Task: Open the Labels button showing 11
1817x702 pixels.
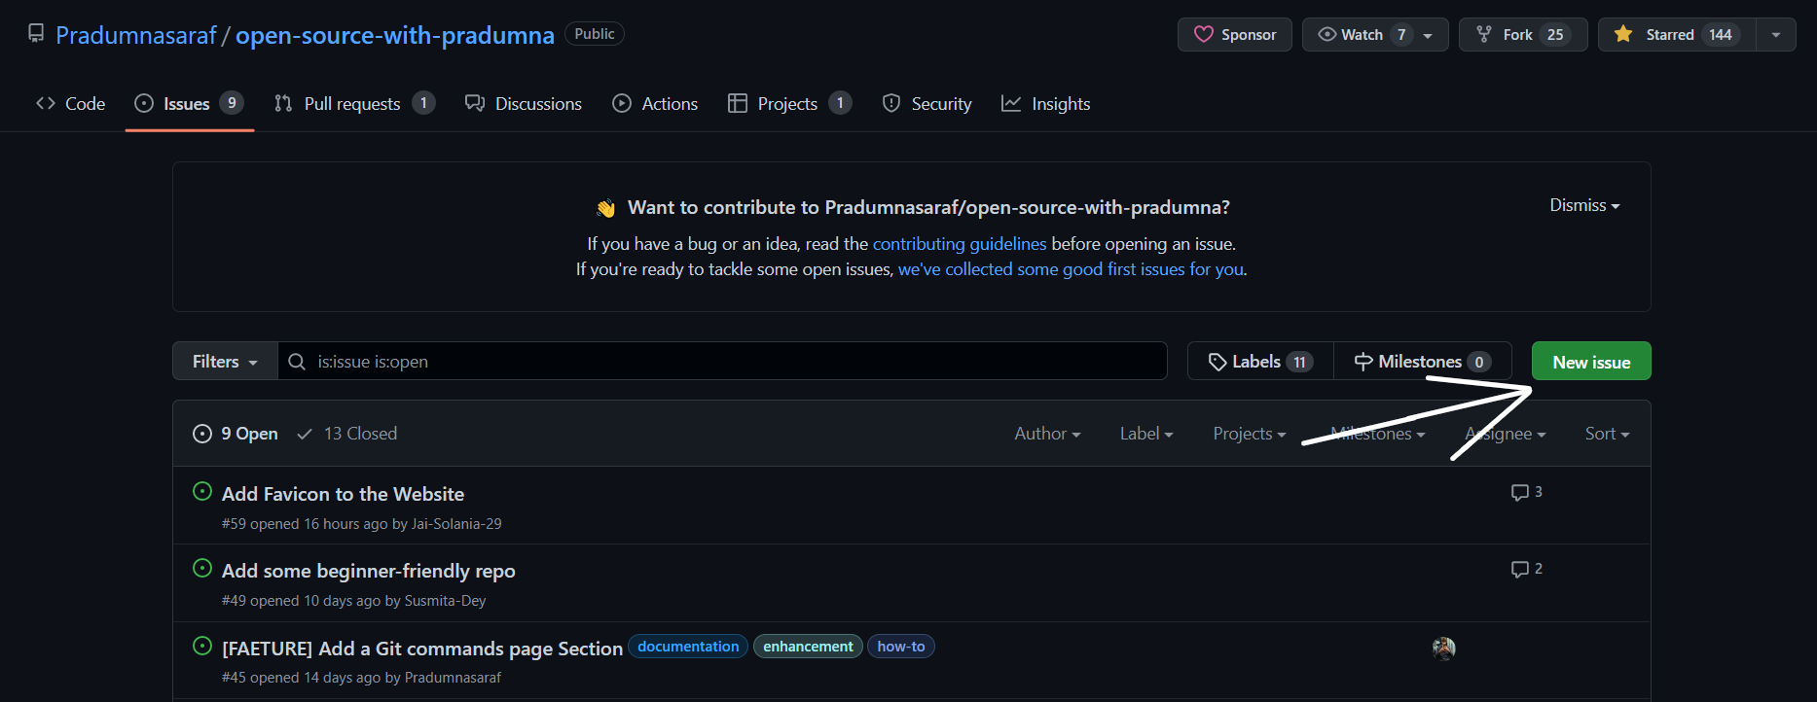Action: click(x=1260, y=361)
